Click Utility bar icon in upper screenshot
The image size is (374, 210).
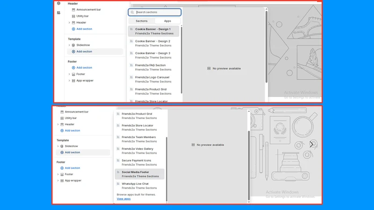(73, 16)
